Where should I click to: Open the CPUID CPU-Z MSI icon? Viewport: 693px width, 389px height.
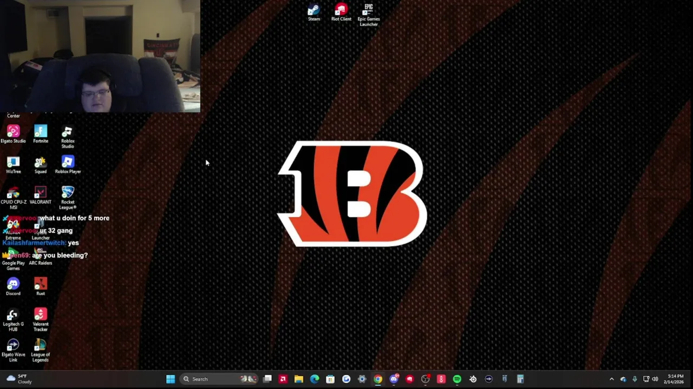coord(13,198)
